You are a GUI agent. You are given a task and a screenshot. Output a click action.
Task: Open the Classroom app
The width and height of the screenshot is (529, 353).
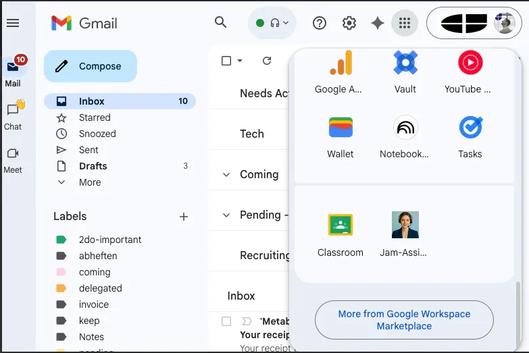click(x=341, y=235)
